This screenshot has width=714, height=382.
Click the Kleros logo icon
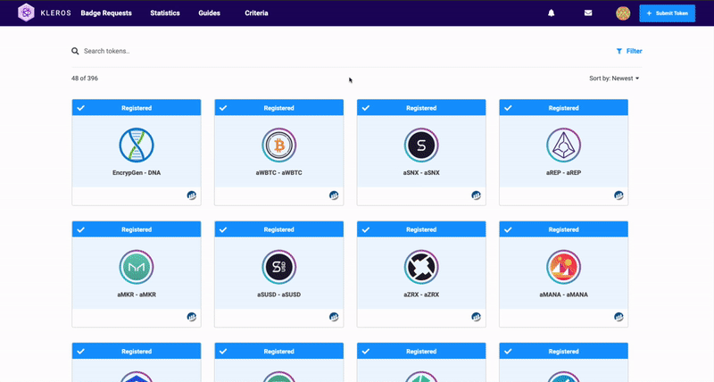[26, 12]
